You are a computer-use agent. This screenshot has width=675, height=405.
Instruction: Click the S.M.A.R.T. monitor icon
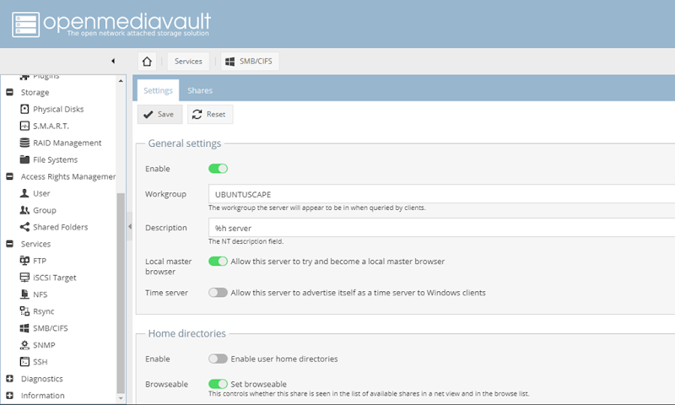[x=24, y=126]
